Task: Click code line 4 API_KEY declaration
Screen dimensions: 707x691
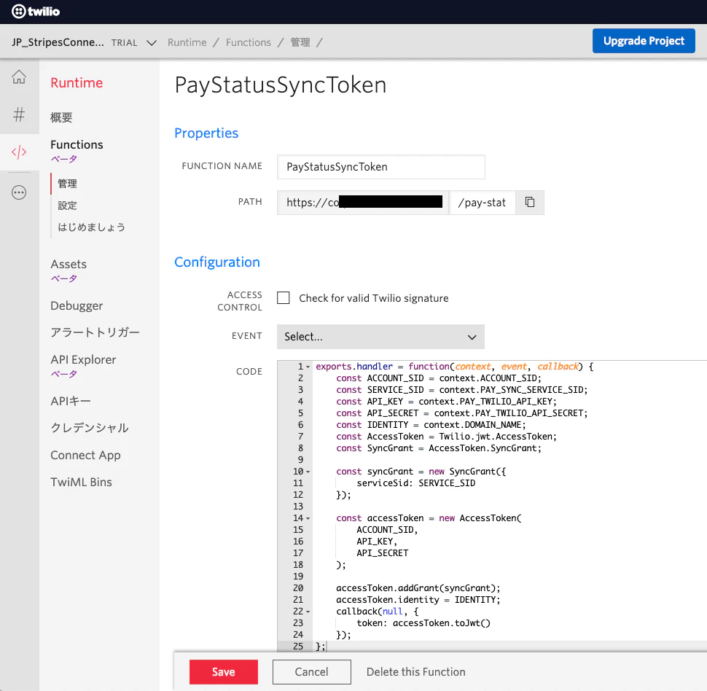Action: pos(446,402)
